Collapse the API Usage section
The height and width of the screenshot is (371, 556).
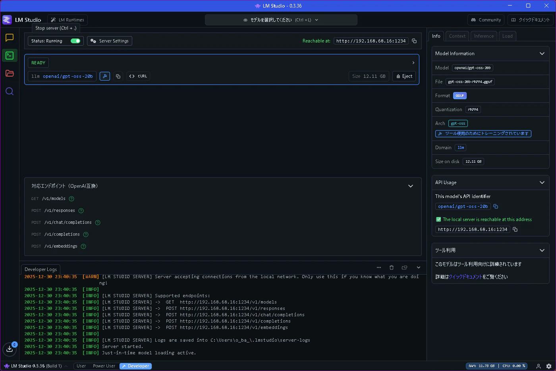(542, 183)
